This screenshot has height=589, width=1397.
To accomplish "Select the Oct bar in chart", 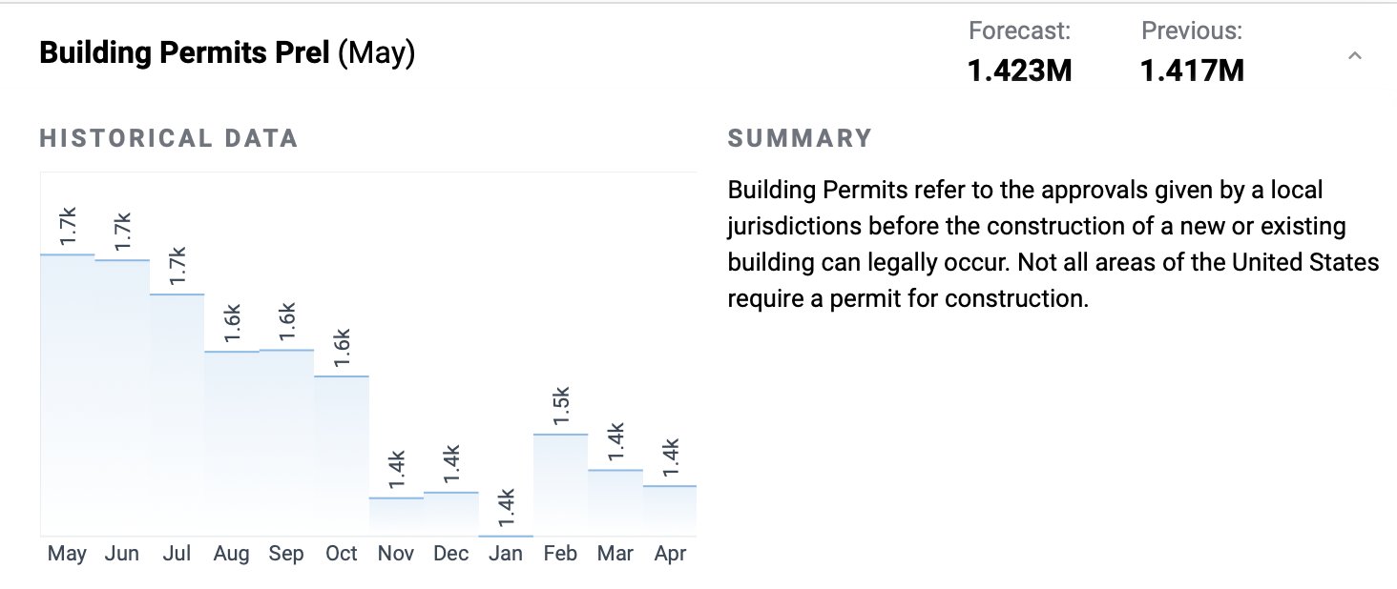I will (342, 456).
